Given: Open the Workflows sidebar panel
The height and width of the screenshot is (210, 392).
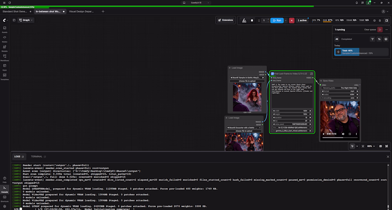Looking at the screenshot, I should coord(5,57).
